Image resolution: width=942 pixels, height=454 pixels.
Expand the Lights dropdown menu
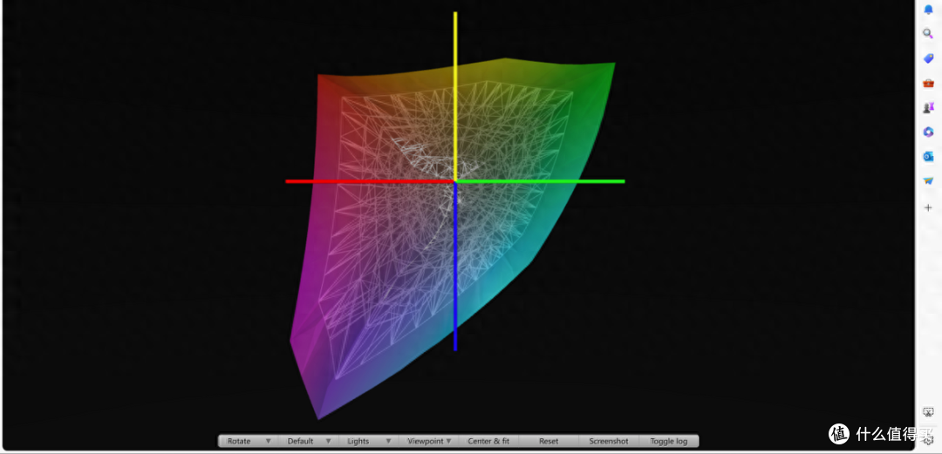368,441
